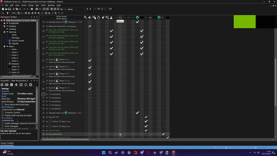Open the frame selector dropdown showing 5 - Menu

coord(75,9)
